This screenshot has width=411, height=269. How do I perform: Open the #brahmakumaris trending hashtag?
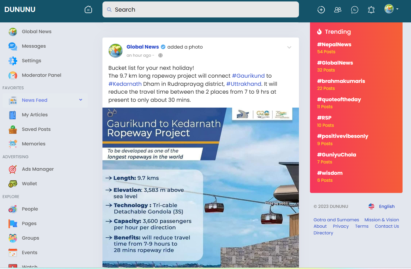point(341,81)
